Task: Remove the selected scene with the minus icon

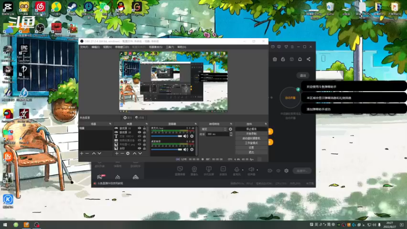Action: [x=87, y=154]
